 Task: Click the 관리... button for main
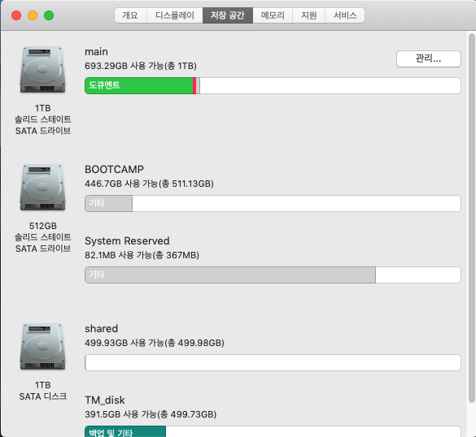429,58
